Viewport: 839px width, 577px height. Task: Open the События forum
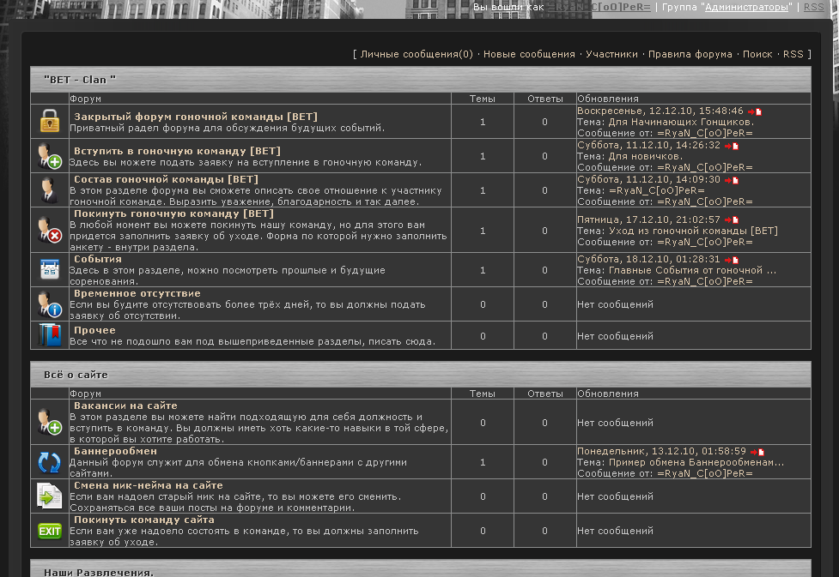pyautogui.click(x=98, y=259)
